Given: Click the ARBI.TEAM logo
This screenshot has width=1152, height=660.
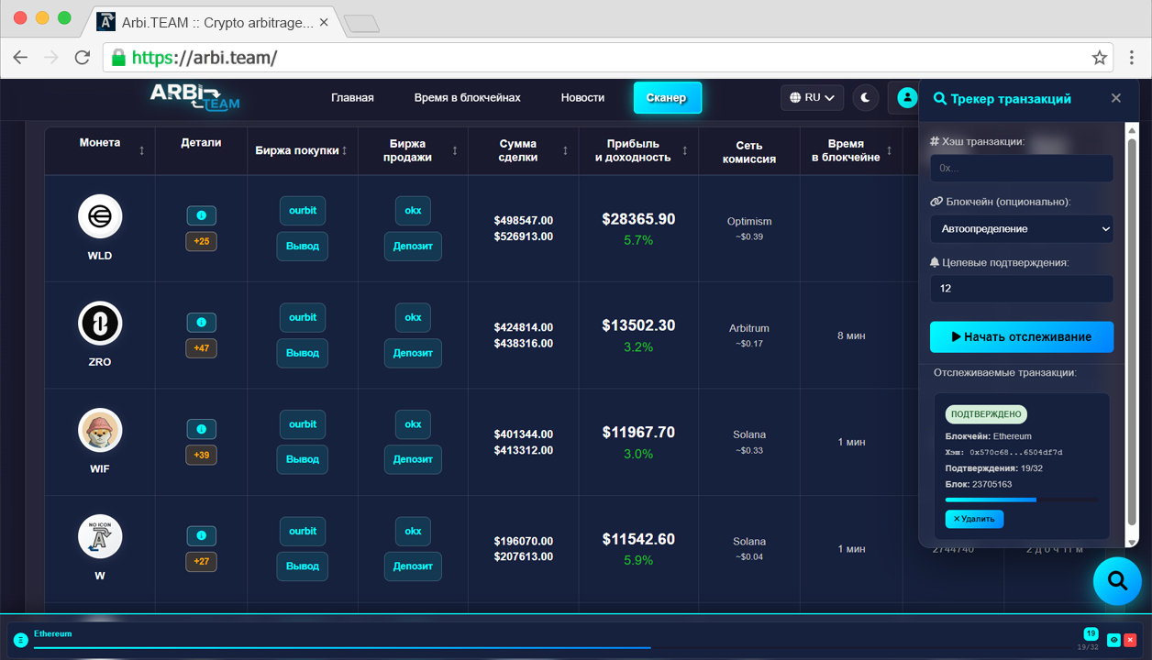Looking at the screenshot, I should 194,98.
